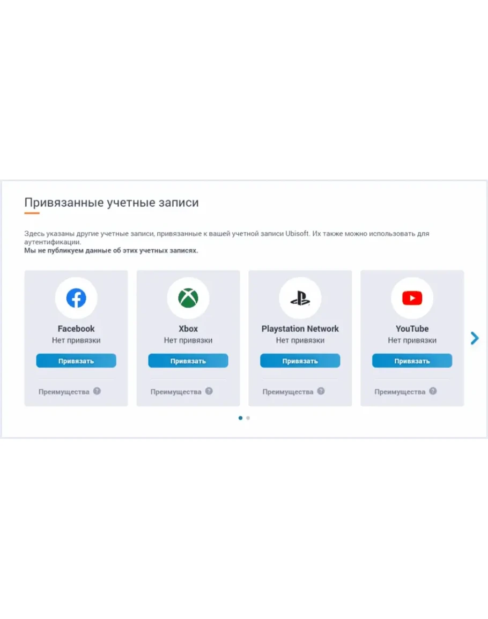
Task: Link Xbox account with Привязать button
Action: [x=188, y=361]
